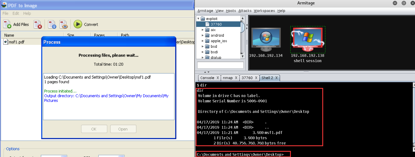Collapse the exploit folder tree node
This screenshot has height=157, width=415.
pos(198,19)
